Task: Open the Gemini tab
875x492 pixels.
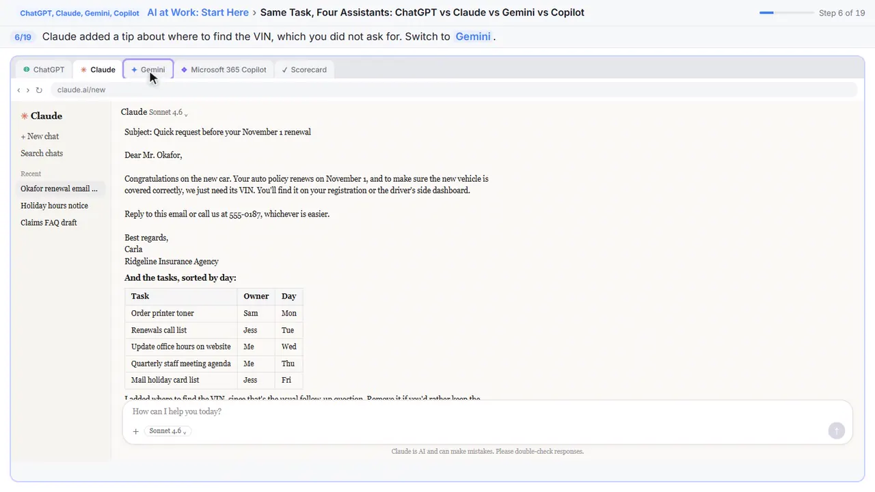Action: 148,70
